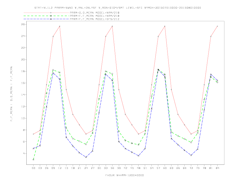237x183 pixels.
Task: Click the vertical y-axis label F.F_MEAN | O.O_MEAN
Action: click(x=11, y=94)
